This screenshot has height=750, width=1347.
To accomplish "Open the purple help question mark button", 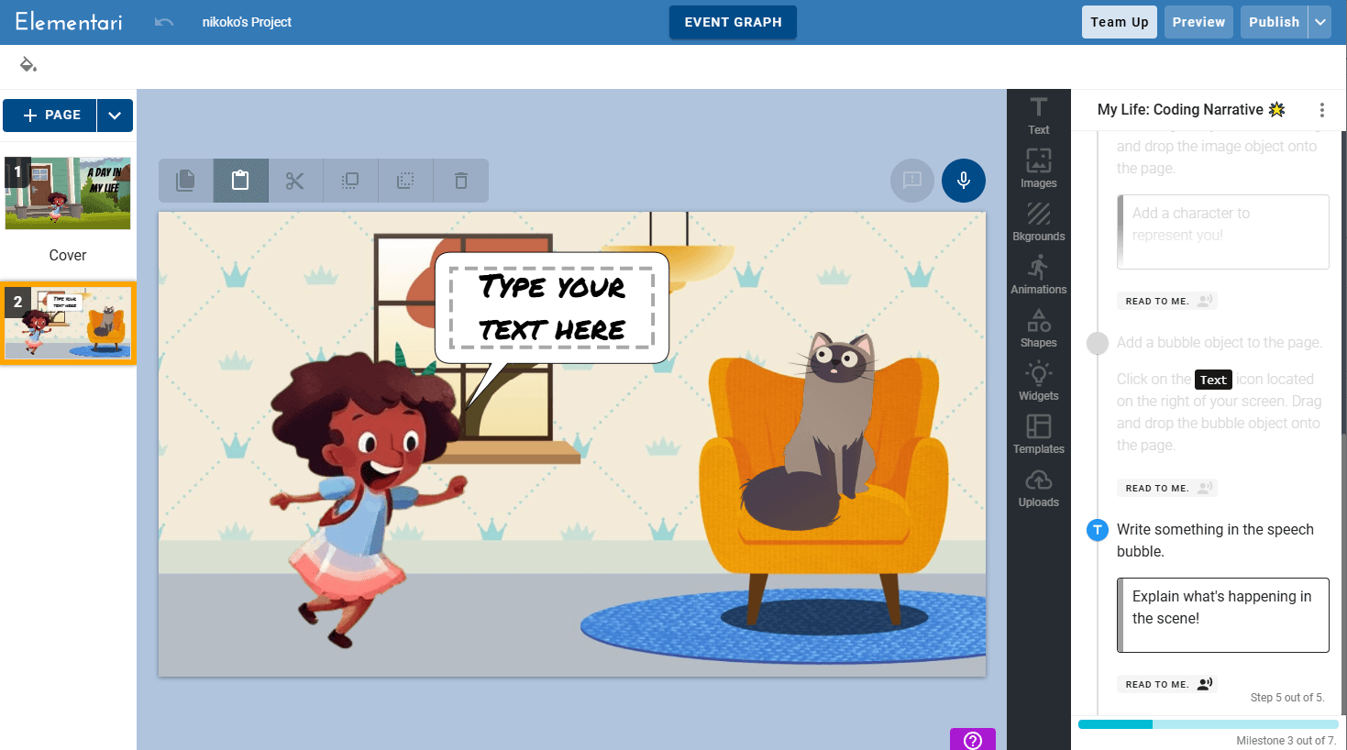I will (973, 740).
